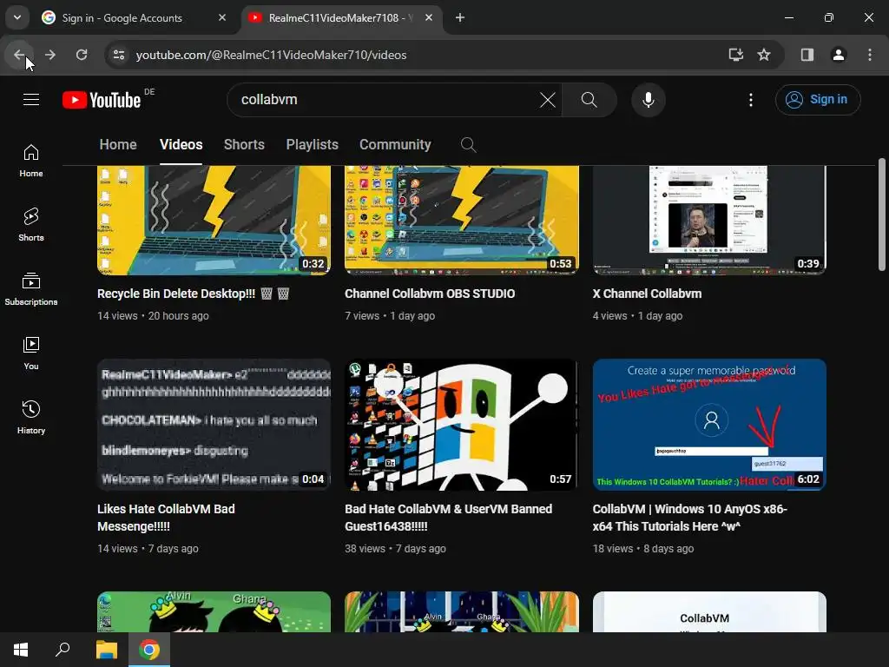Open Shorts in the sidebar
Screen dimensions: 889x667
(x=31, y=225)
